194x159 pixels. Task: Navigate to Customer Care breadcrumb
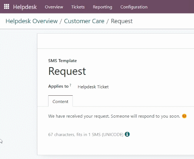[84, 21]
